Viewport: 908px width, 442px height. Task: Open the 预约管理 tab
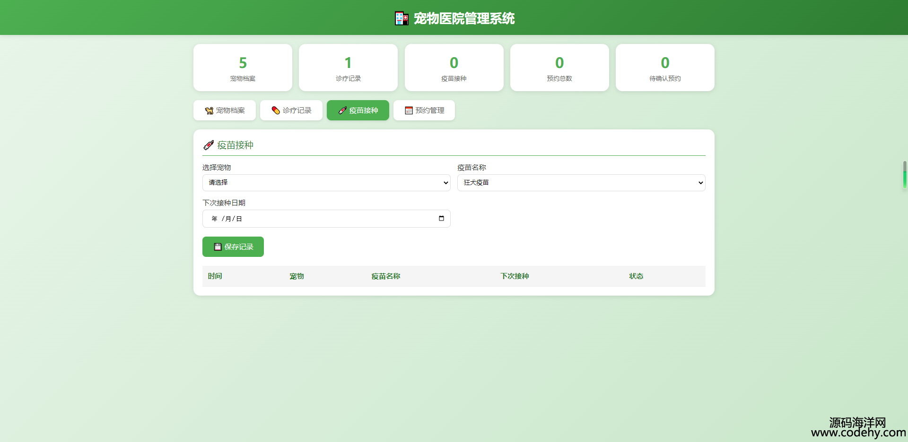click(424, 110)
